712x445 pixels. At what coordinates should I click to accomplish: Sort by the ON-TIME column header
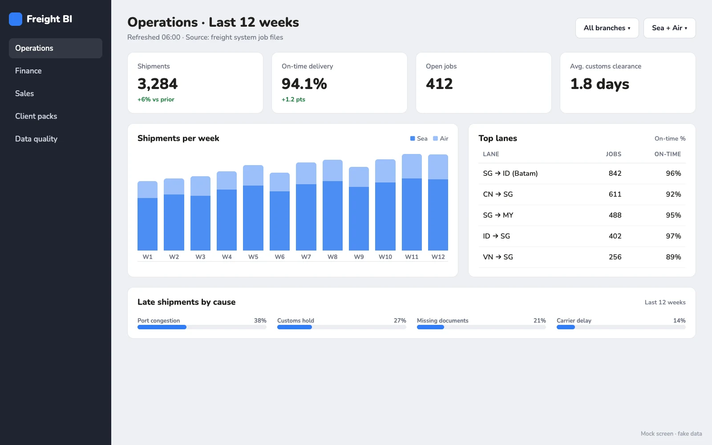pos(667,154)
